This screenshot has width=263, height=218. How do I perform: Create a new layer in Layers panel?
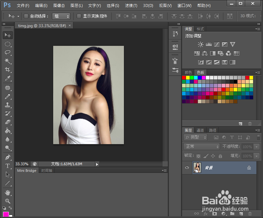[x=241, y=214]
